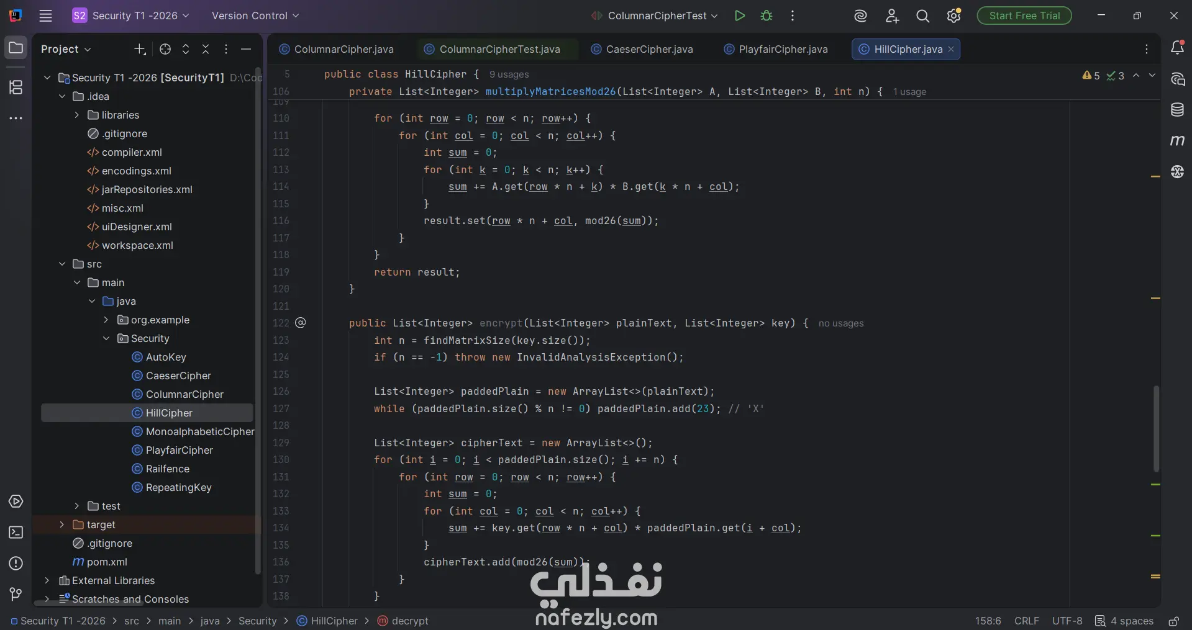Click the '9 usages' hint for HillCipher
This screenshot has width=1192, height=630.
509,74
